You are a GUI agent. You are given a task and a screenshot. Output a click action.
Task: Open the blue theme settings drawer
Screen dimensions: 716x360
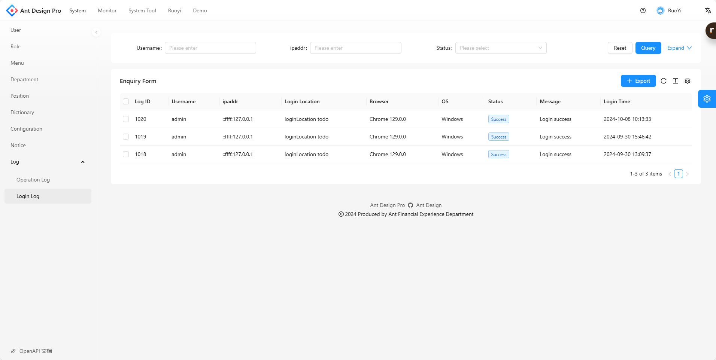[x=707, y=99]
